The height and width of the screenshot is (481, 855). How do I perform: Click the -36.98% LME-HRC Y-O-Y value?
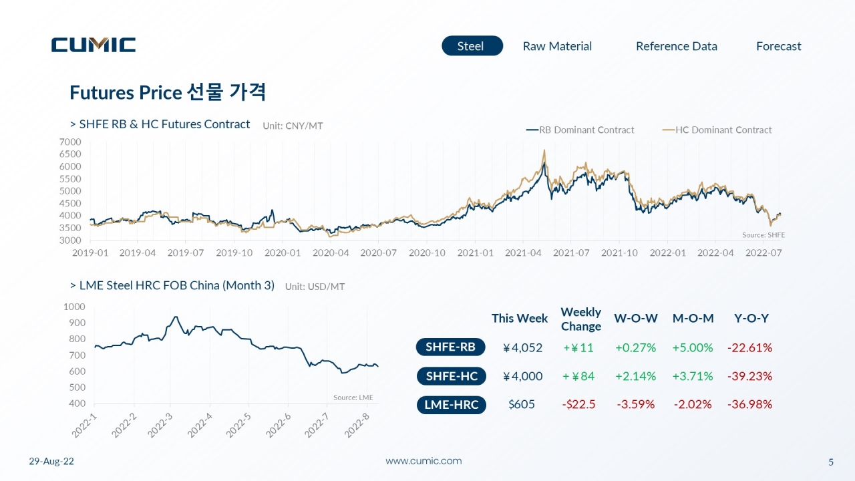[749, 404]
